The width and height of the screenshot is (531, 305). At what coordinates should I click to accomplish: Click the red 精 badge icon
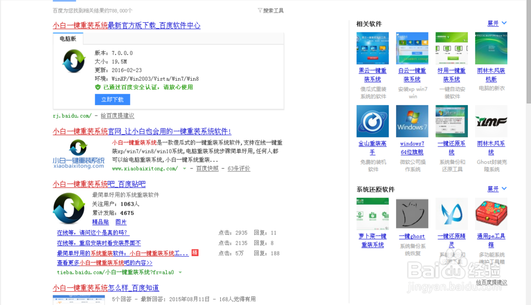click(x=195, y=252)
